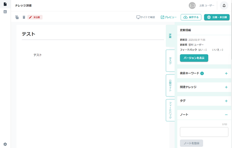Open プレビュー link
Viewport: 232px width, 148px height.
tap(168, 17)
